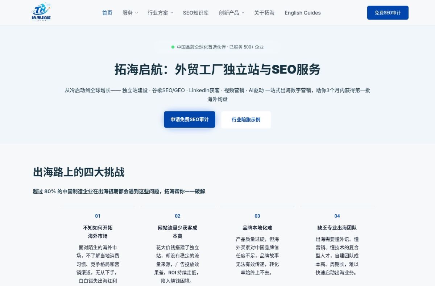Click card title 网站流量少获客成本高

tap(178, 232)
